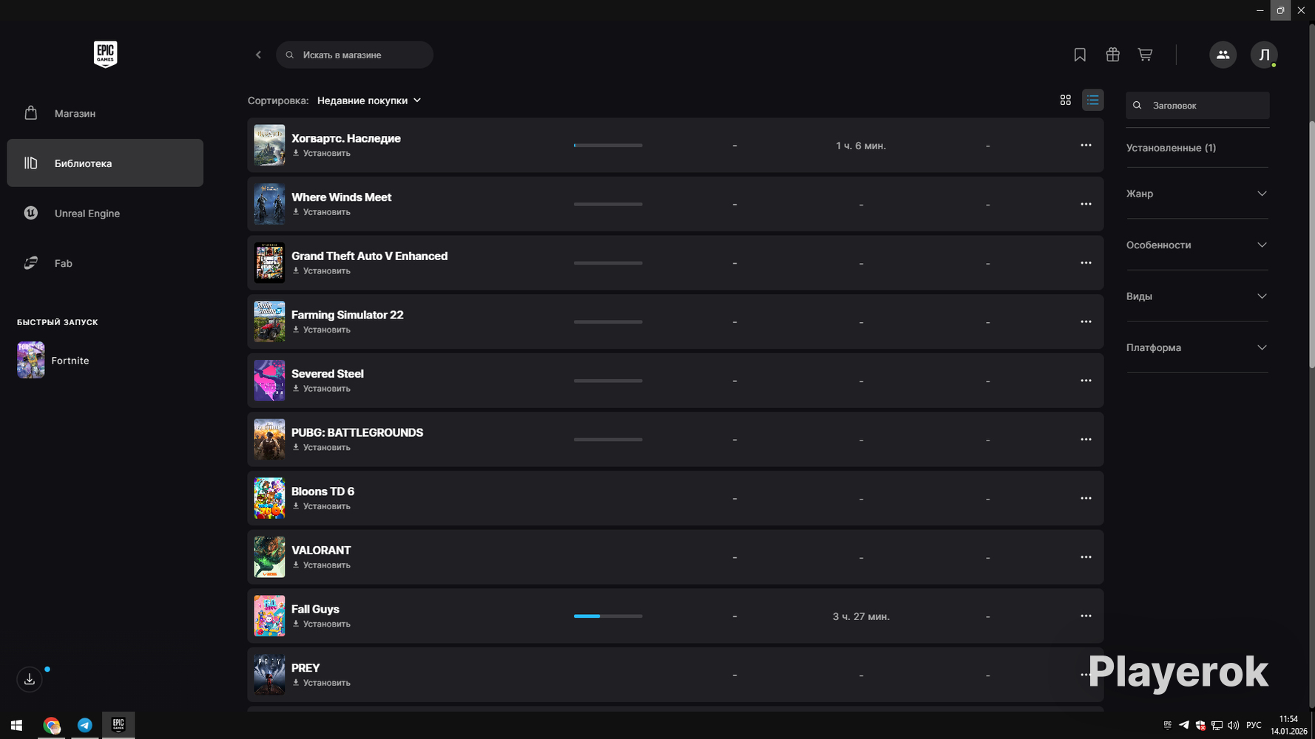This screenshot has height=739, width=1315.
Task: Install VALORANT
Action: (x=322, y=565)
